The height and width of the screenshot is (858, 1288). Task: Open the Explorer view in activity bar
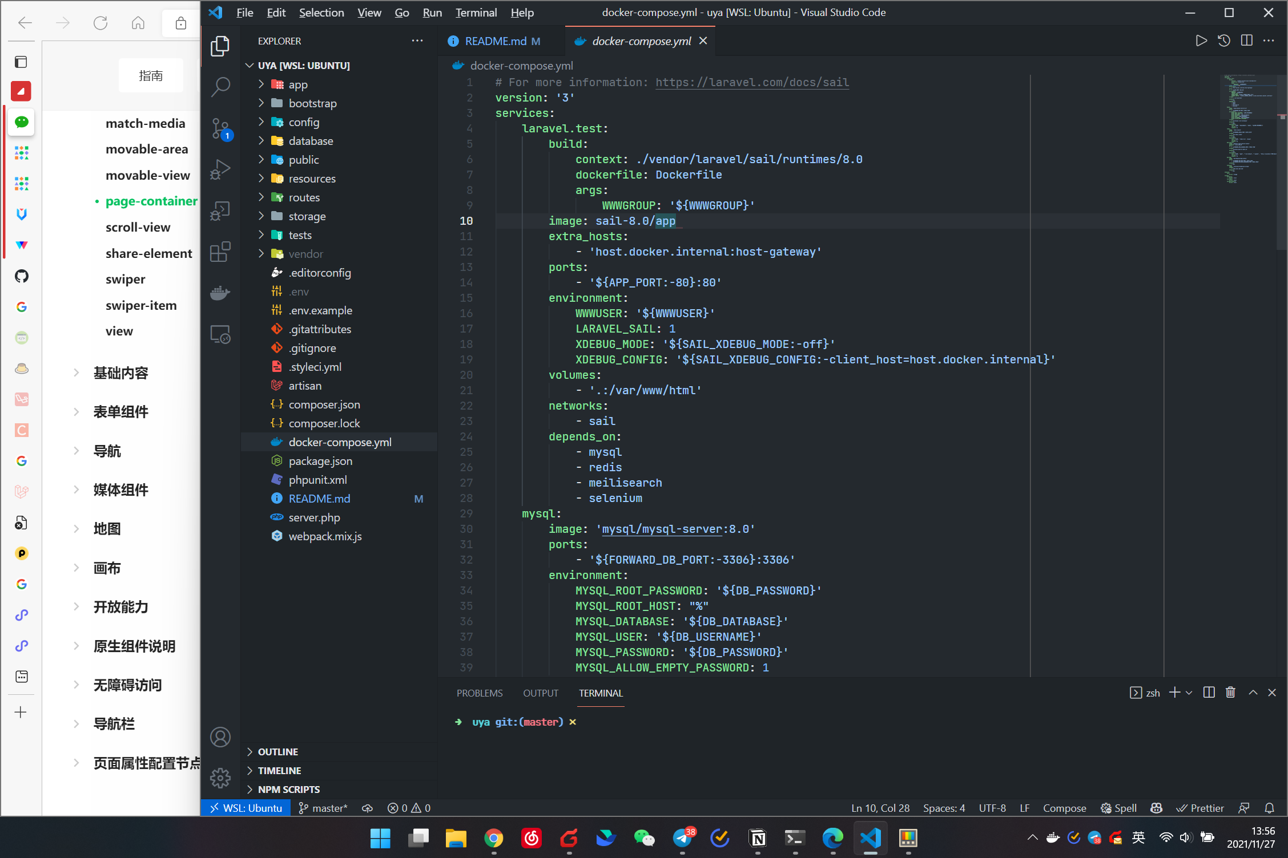tap(220, 47)
